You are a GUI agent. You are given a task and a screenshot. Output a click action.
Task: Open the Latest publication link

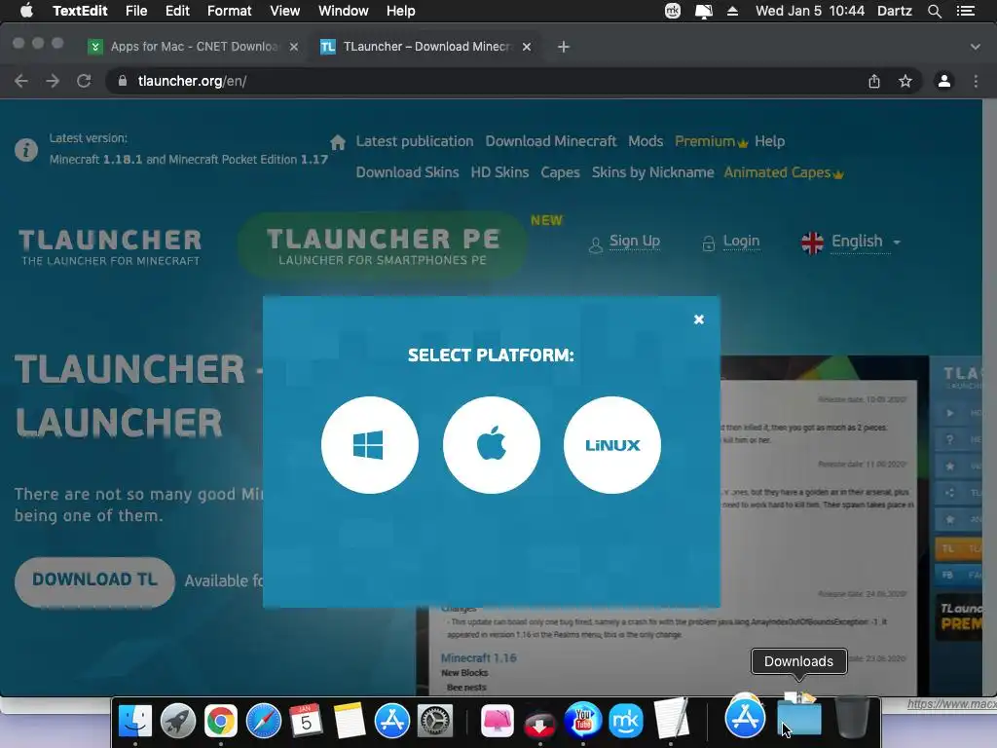click(415, 141)
